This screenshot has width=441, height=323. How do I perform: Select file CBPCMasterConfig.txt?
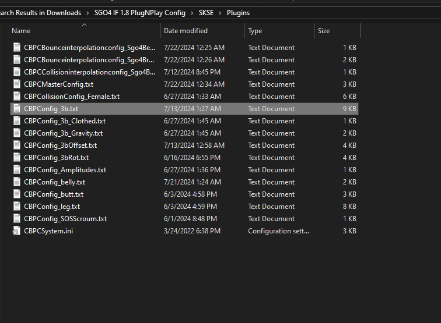pyautogui.click(x=58, y=84)
